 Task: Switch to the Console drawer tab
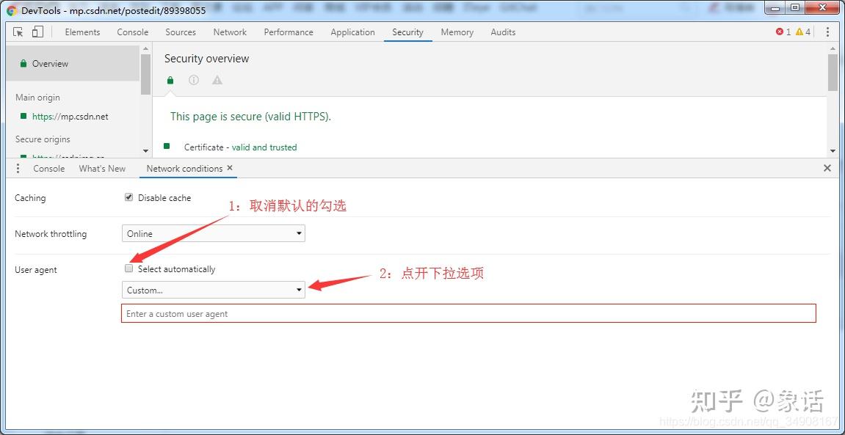click(x=48, y=169)
